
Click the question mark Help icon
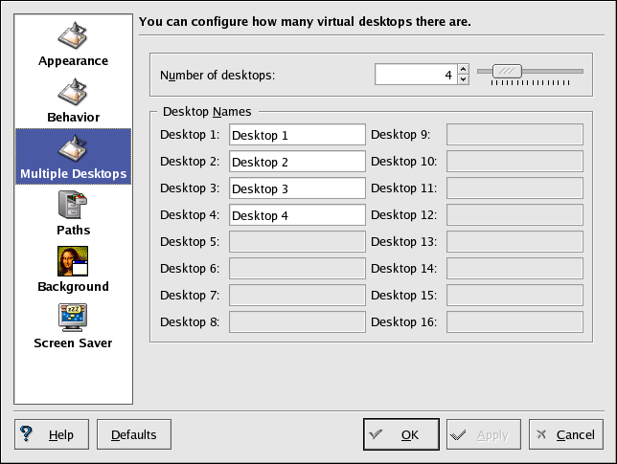click(x=27, y=433)
